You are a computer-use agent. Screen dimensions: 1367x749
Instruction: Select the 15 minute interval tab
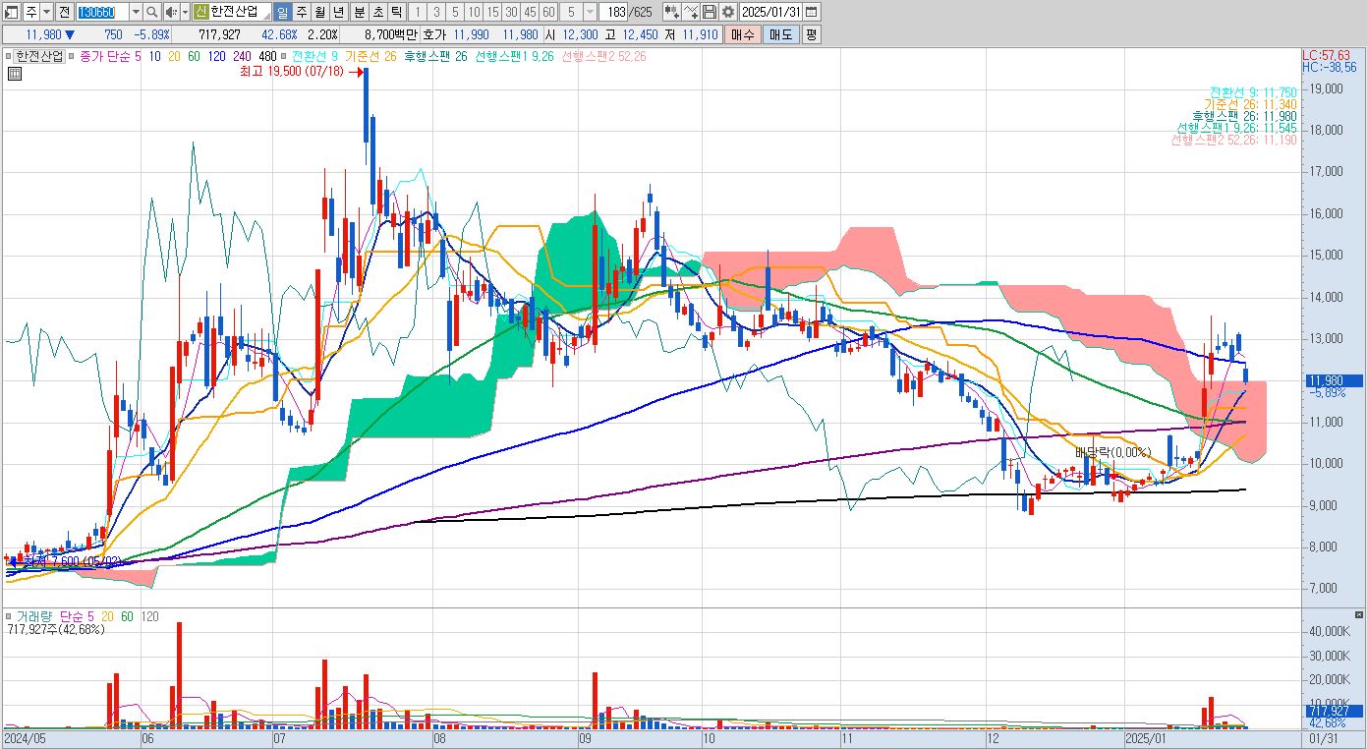(x=492, y=12)
